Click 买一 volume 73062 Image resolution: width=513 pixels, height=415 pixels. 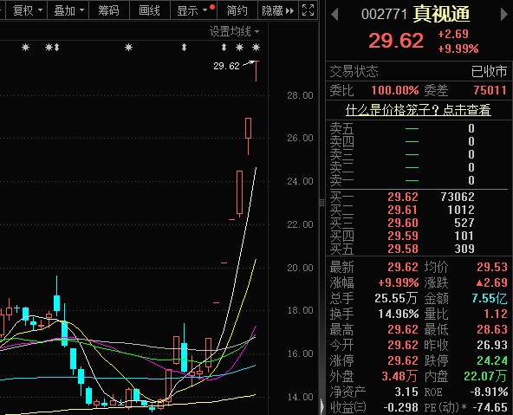point(458,197)
